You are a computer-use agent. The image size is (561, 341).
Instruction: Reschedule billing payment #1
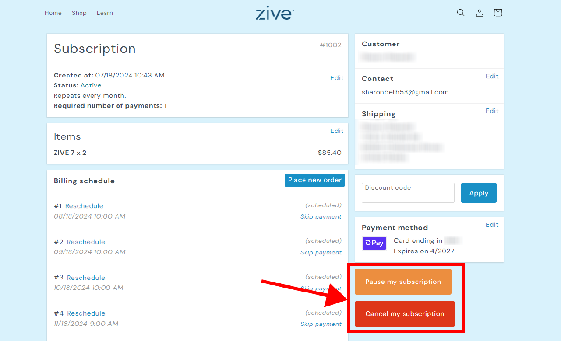(x=84, y=206)
